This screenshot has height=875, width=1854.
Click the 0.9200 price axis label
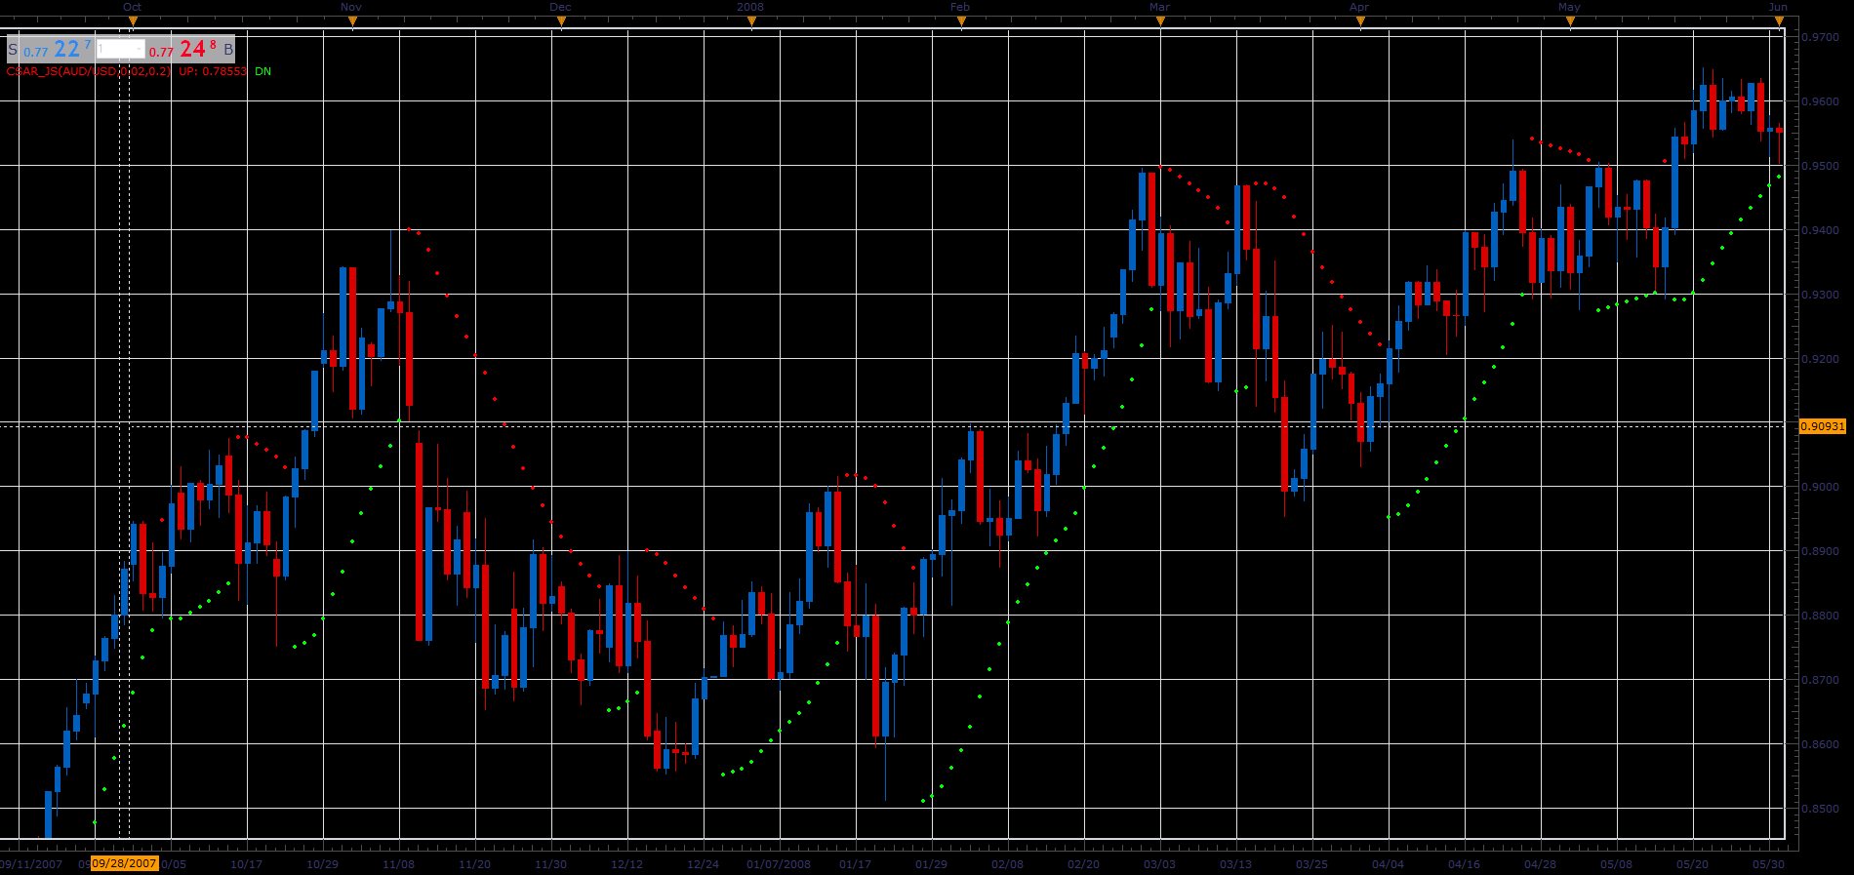pyautogui.click(x=1822, y=359)
